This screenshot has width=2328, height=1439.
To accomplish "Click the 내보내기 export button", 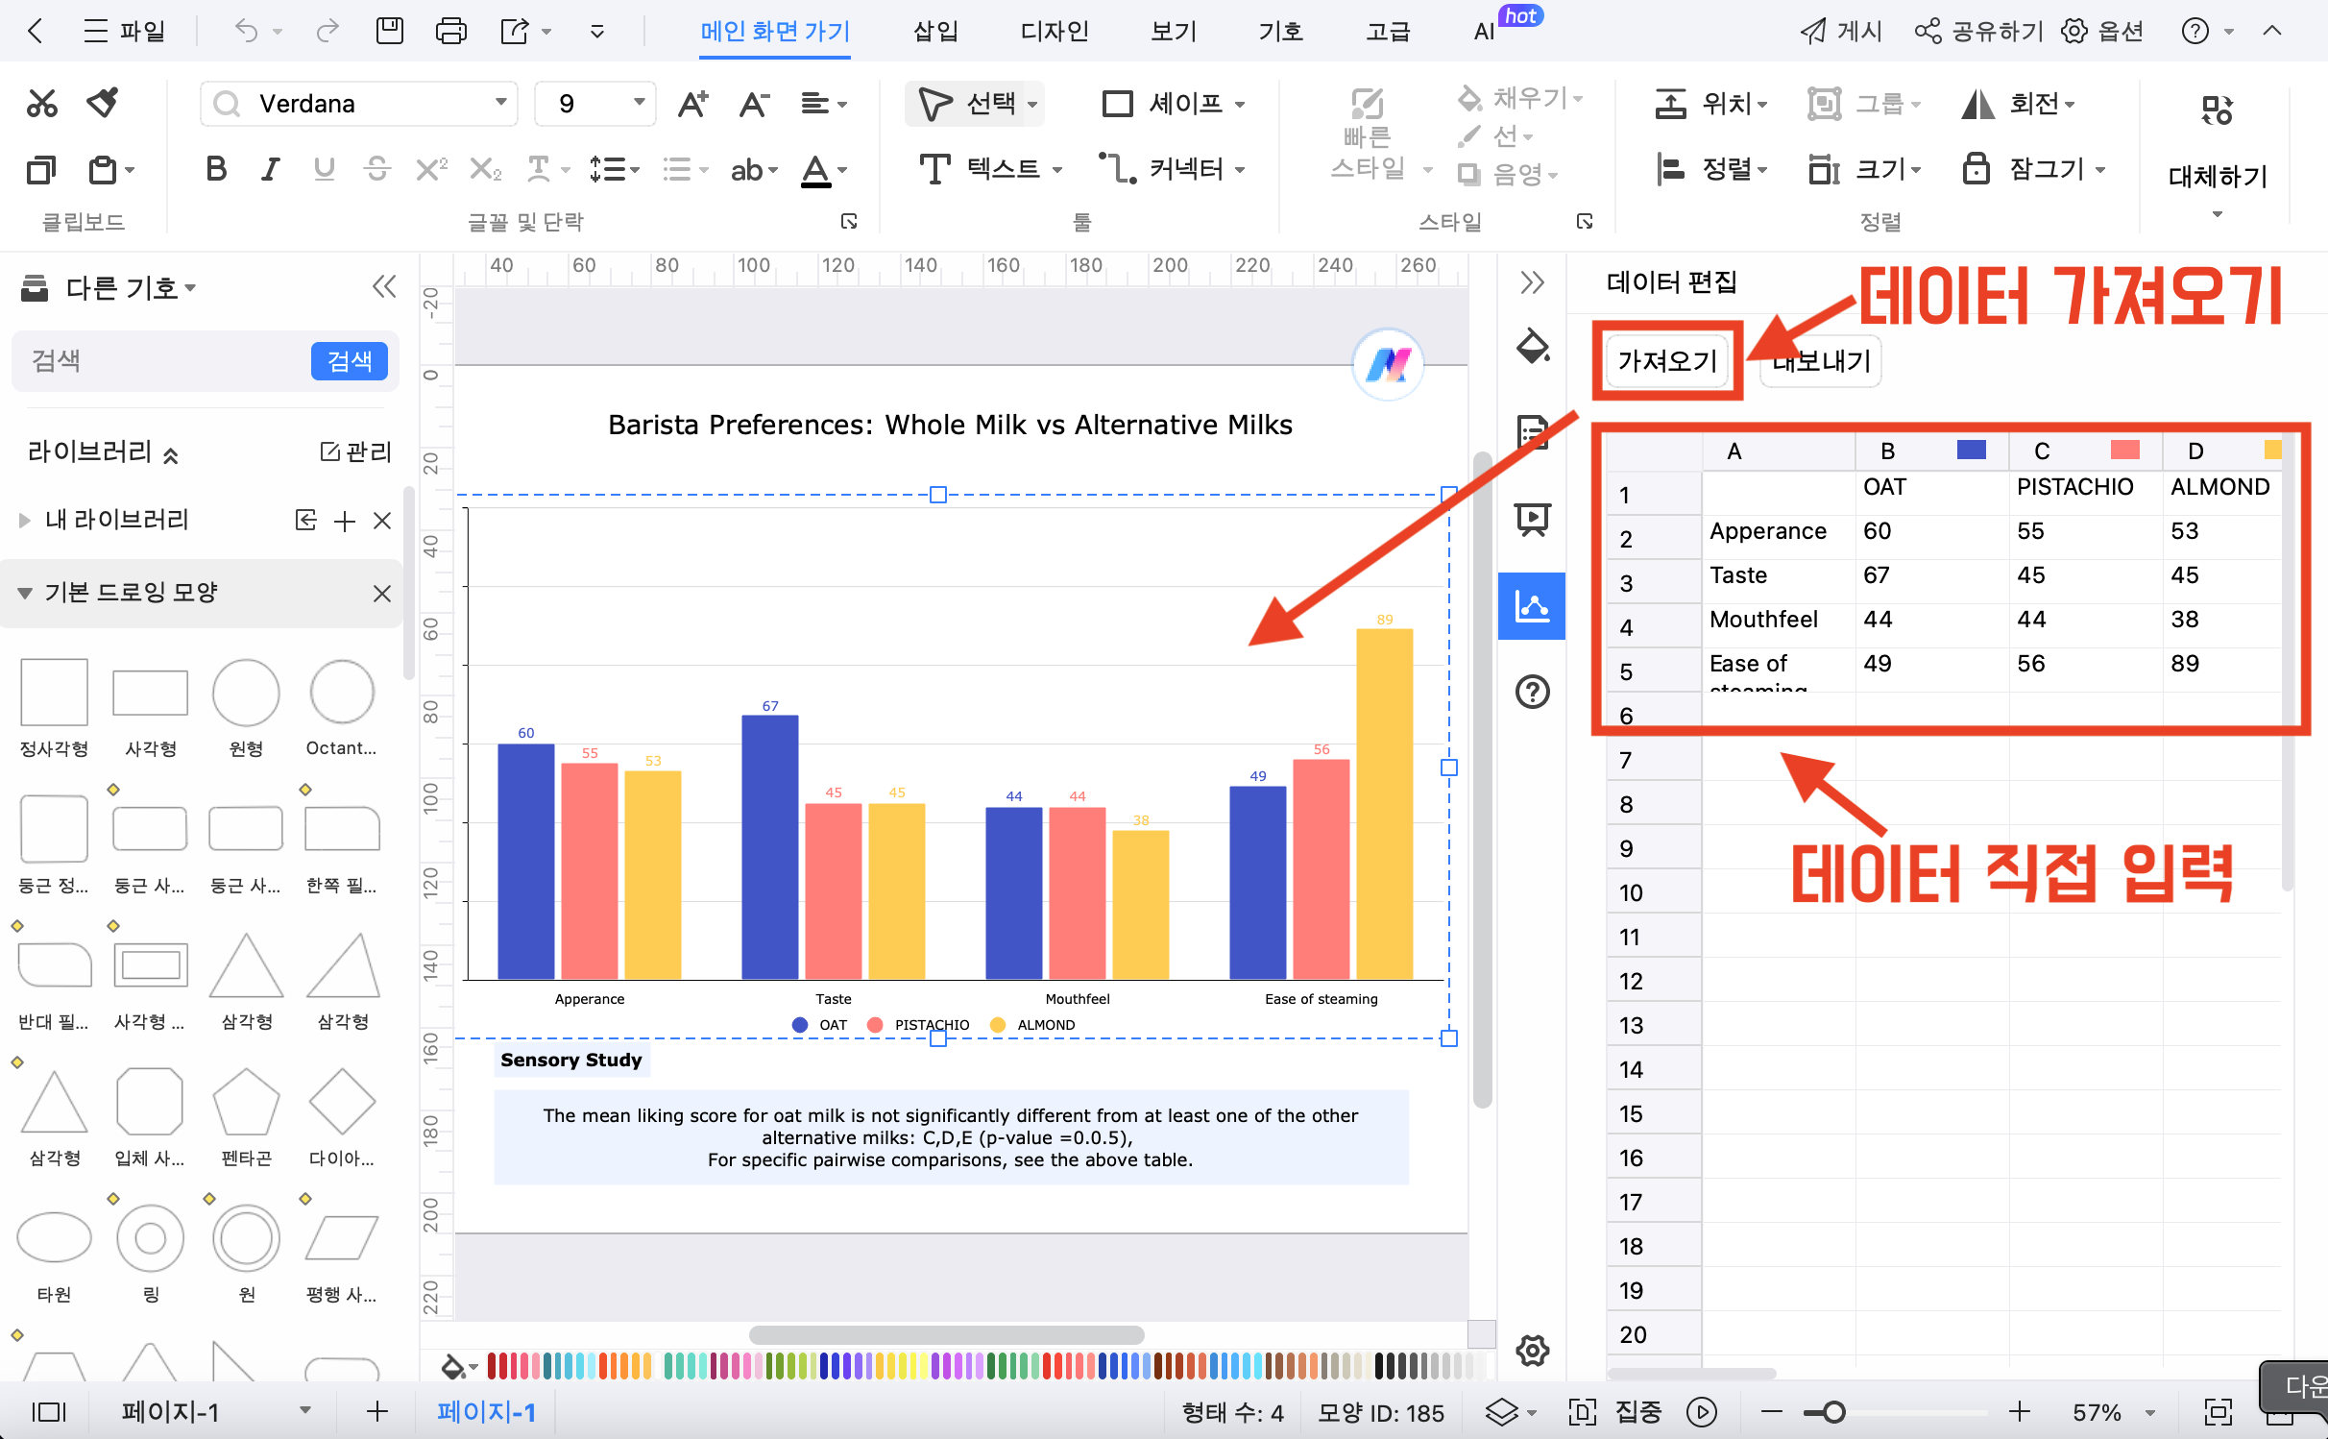I will tap(1820, 361).
